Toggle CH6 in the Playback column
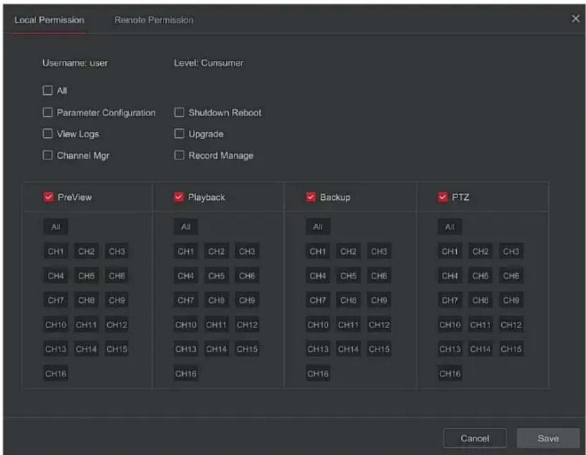This screenshot has width=586, height=455. (x=247, y=276)
